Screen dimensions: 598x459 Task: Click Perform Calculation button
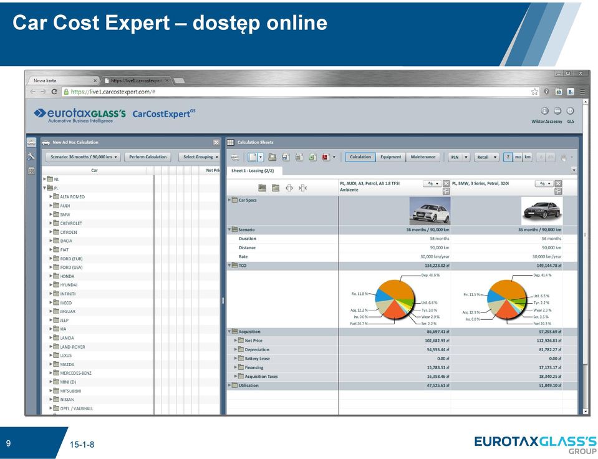[148, 157]
